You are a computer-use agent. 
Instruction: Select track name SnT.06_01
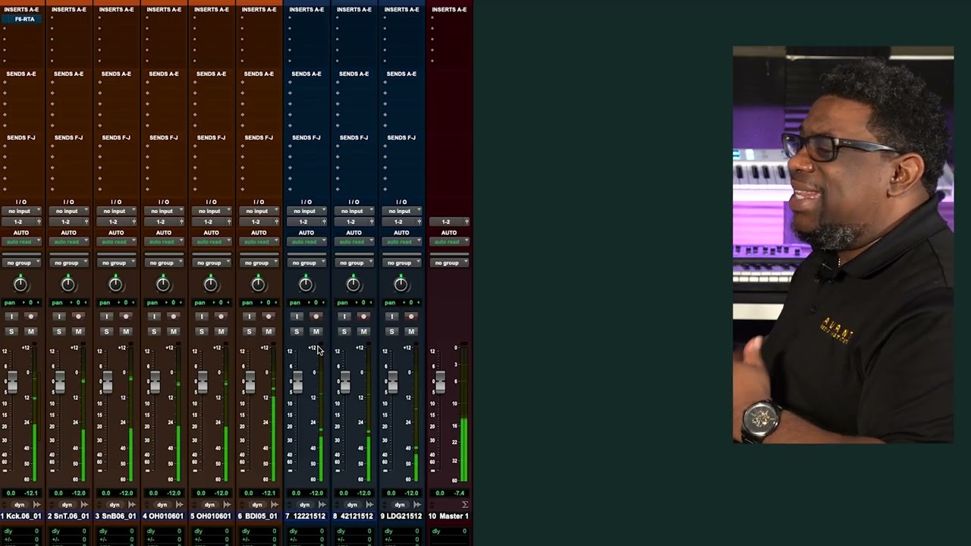click(x=69, y=516)
